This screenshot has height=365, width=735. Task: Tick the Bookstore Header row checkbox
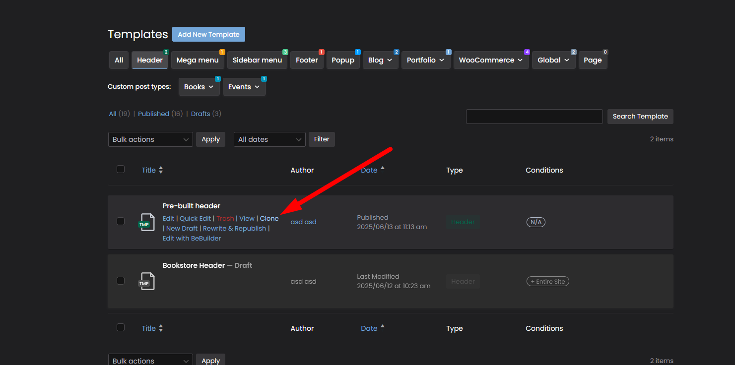[x=121, y=281]
